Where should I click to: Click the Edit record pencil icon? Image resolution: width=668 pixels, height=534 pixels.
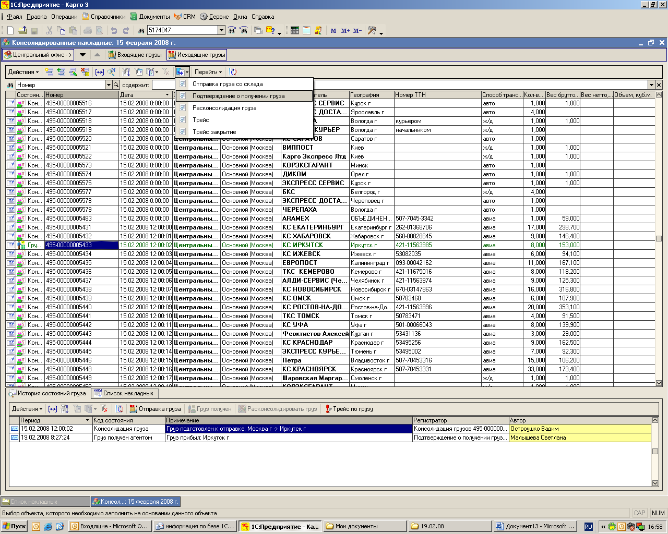73,72
